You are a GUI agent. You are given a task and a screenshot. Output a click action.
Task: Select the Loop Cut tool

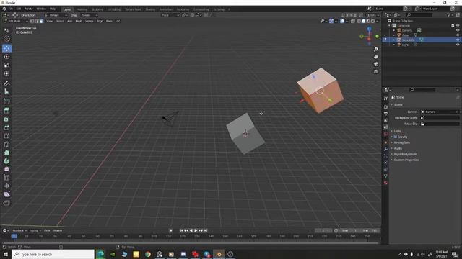tap(6, 136)
